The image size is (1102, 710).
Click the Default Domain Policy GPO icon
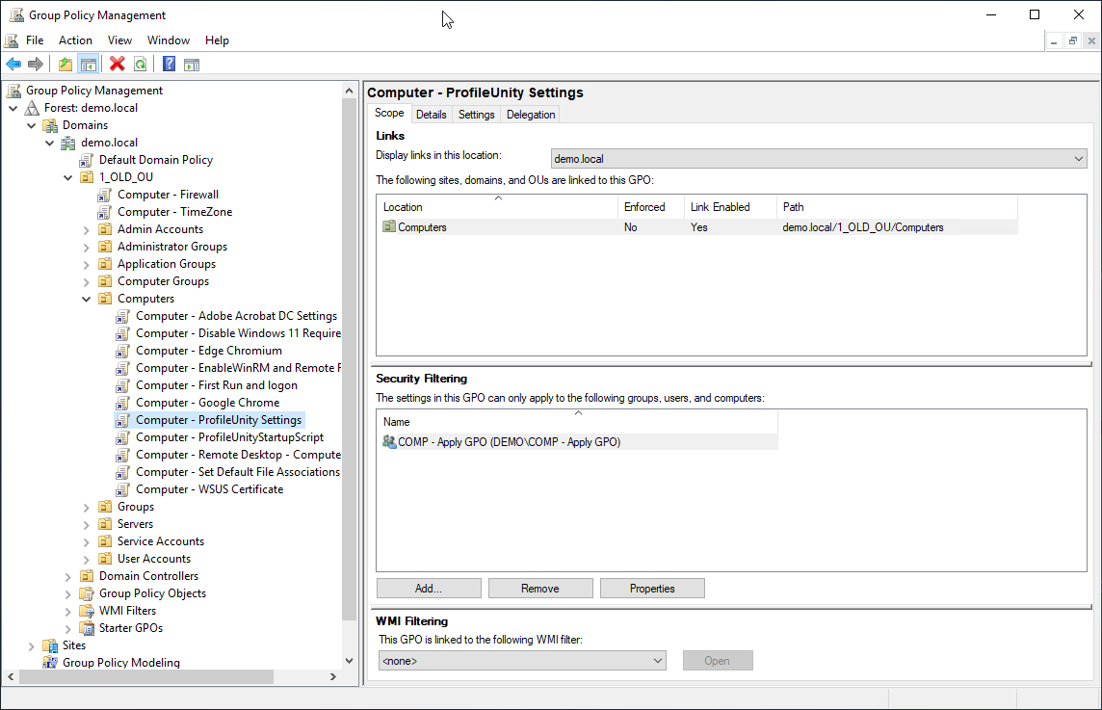coord(87,160)
